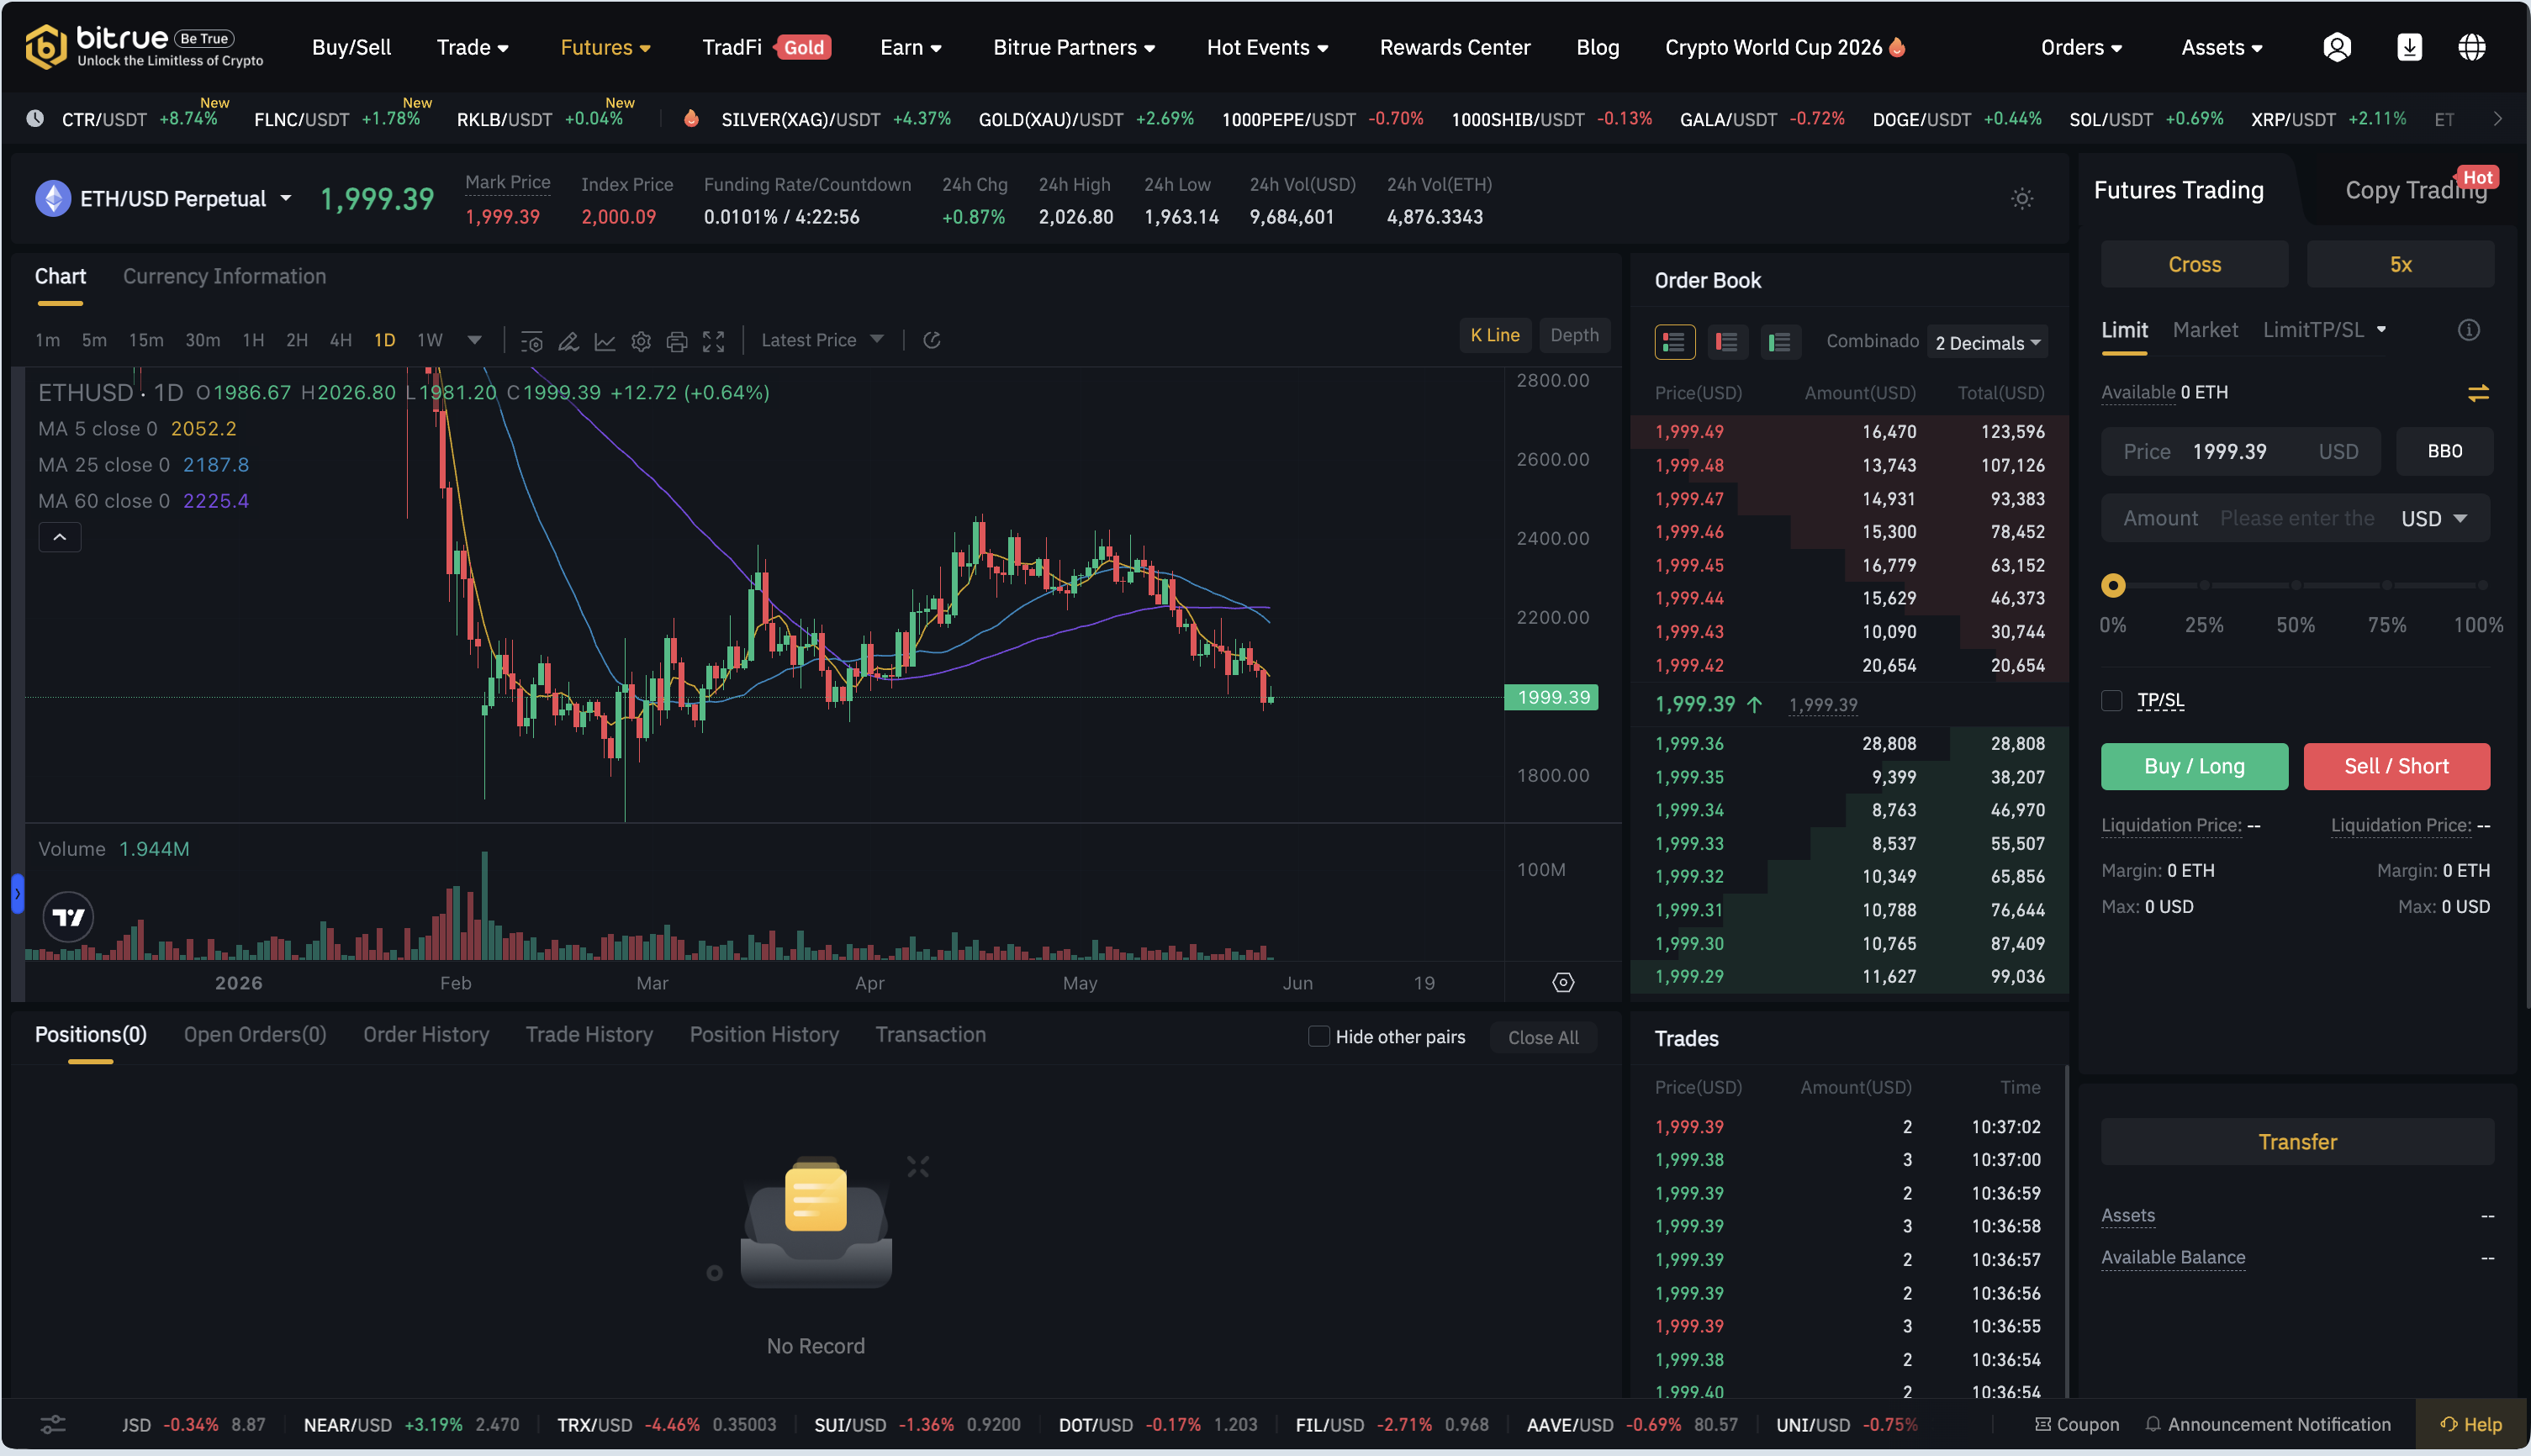
Task: Select 1W chart interval
Action: pyautogui.click(x=429, y=340)
